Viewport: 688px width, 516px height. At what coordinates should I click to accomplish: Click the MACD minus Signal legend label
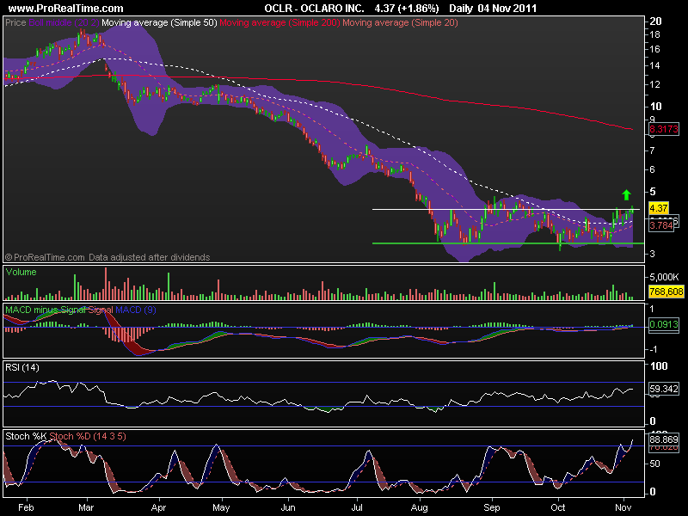point(46,310)
